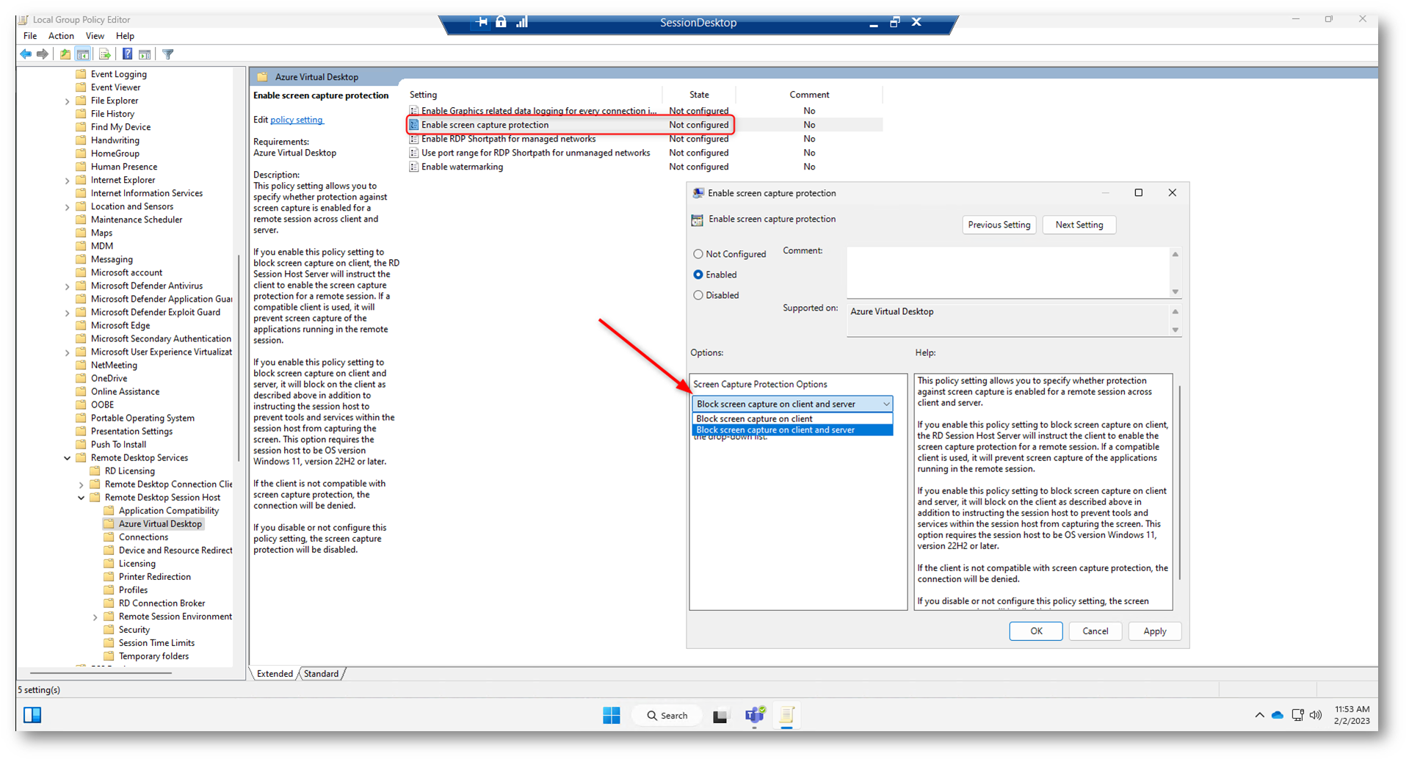Open the View menu
This screenshot has width=1409, height=762.
pos(95,36)
